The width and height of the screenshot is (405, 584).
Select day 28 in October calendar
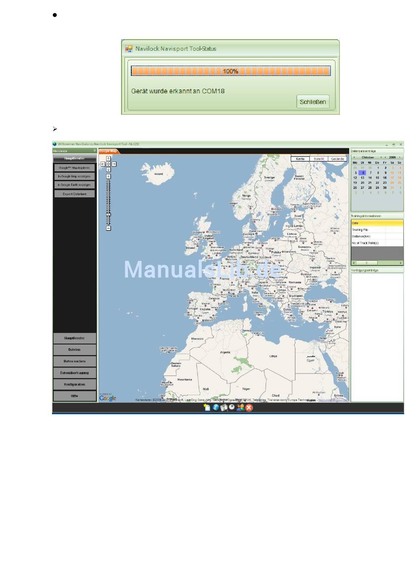(370, 188)
